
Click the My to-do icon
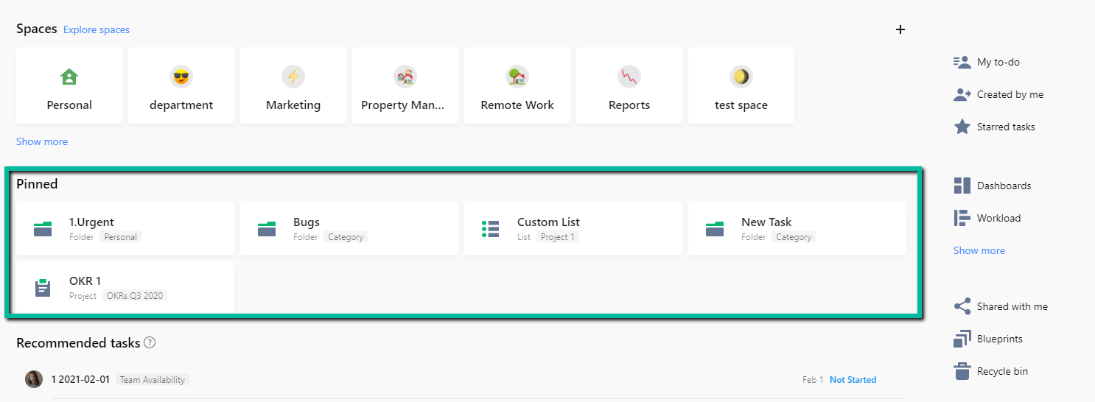pos(962,62)
